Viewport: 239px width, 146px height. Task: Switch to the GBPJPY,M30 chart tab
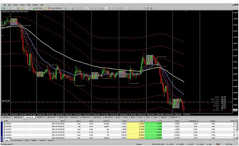point(63,117)
